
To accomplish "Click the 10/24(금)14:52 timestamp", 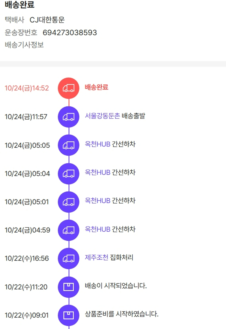I will pyautogui.click(x=27, y=88).
